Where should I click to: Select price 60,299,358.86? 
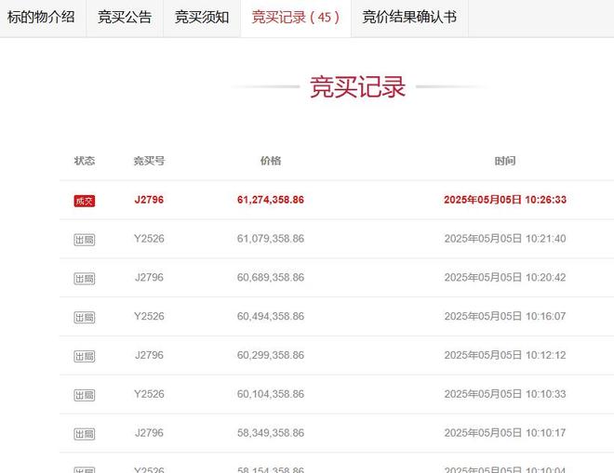pos(271,355)
